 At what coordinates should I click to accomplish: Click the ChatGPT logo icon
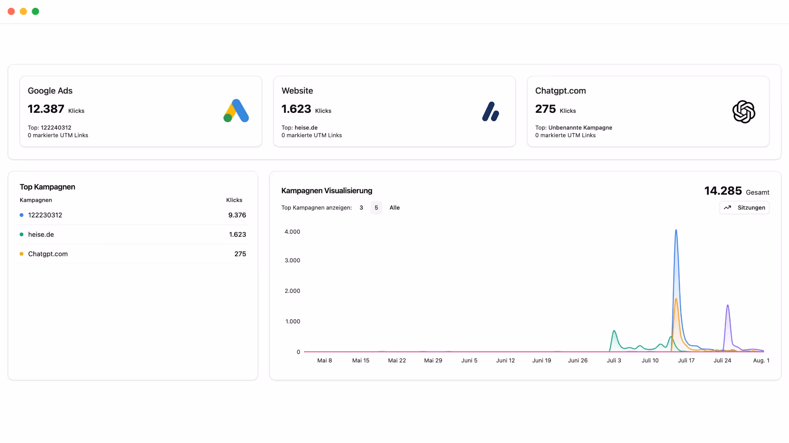[x=744, y=112]
